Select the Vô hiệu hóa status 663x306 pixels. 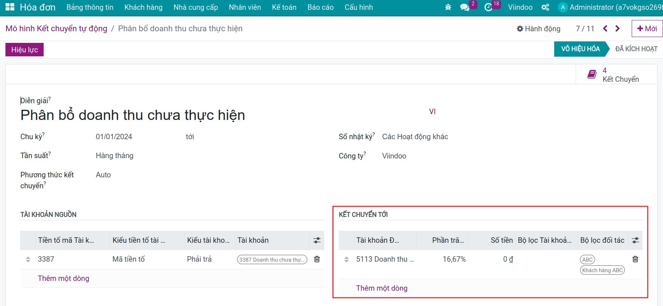click(580, 49)
